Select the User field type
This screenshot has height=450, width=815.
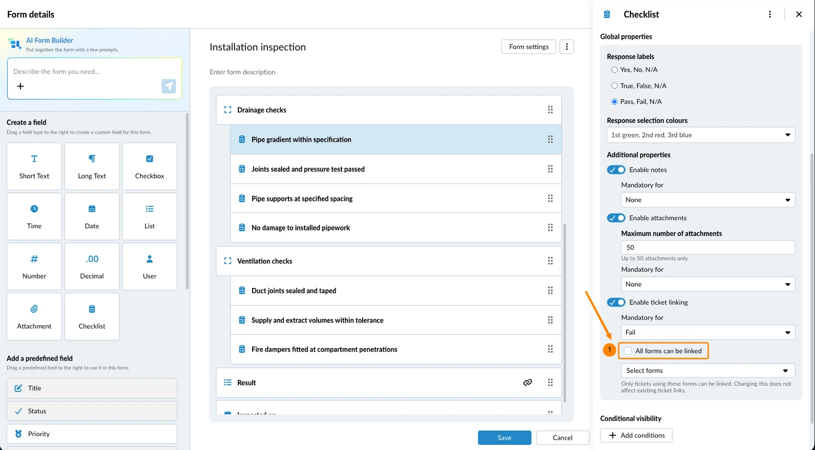(x=150, y=267)
